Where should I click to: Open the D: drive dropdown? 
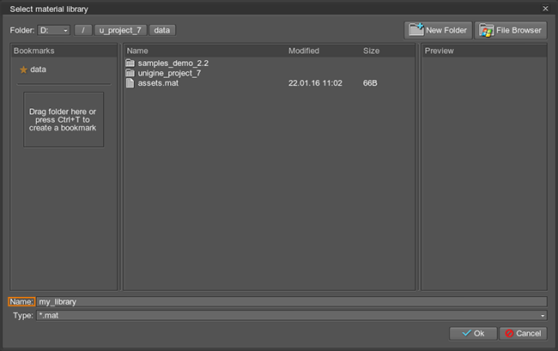(x=54, y=30)
